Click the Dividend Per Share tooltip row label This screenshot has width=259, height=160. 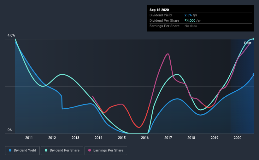(x=164, y=20)
